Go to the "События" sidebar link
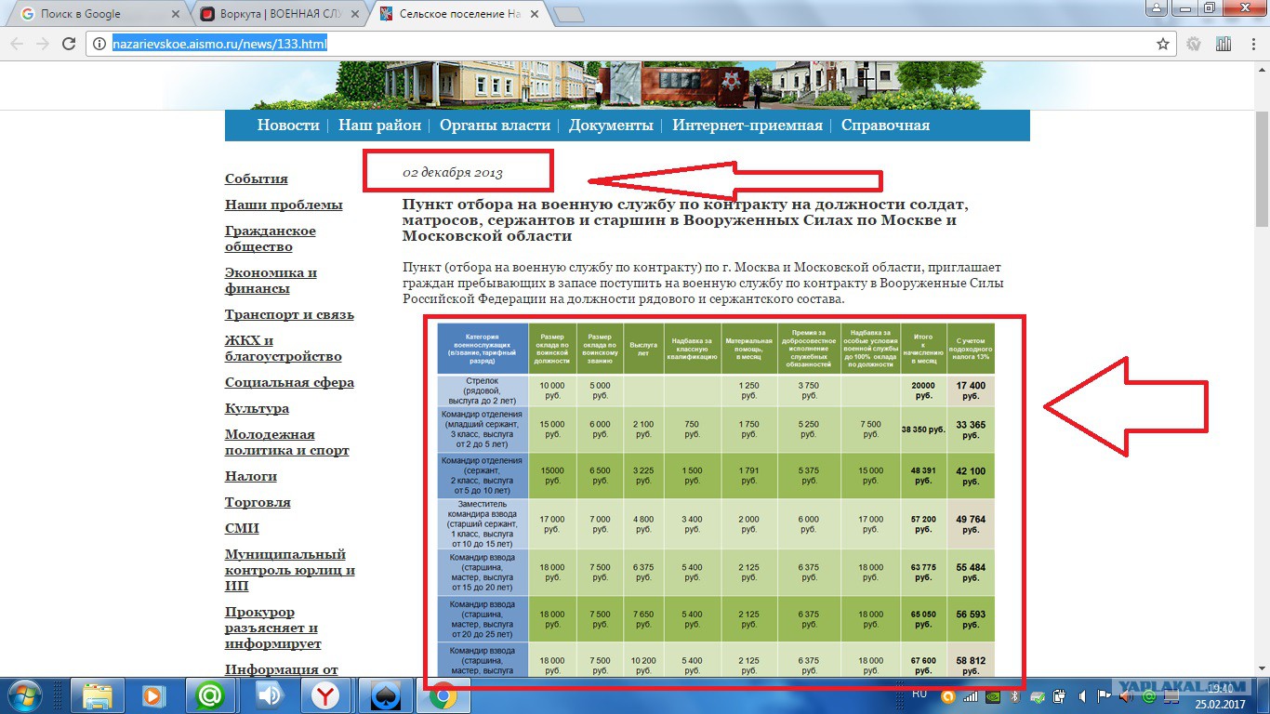The height and width of the screenshot is (714, 1270). pos(257,178)
